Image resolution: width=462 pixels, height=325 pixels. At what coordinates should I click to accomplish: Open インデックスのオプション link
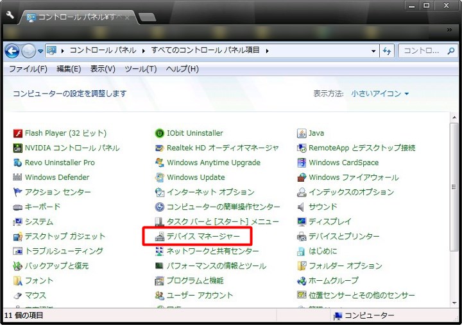pos(351,193)
